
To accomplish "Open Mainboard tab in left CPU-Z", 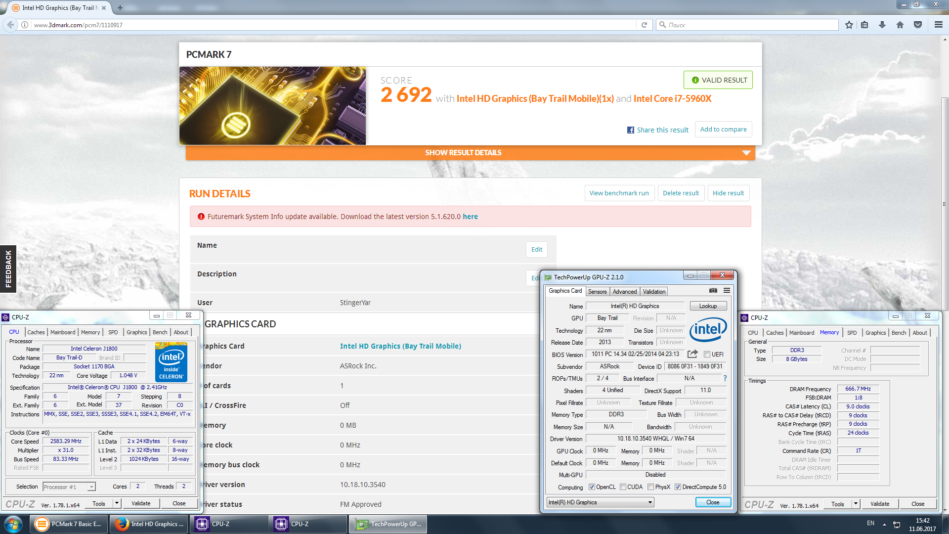I will [63, 332].
